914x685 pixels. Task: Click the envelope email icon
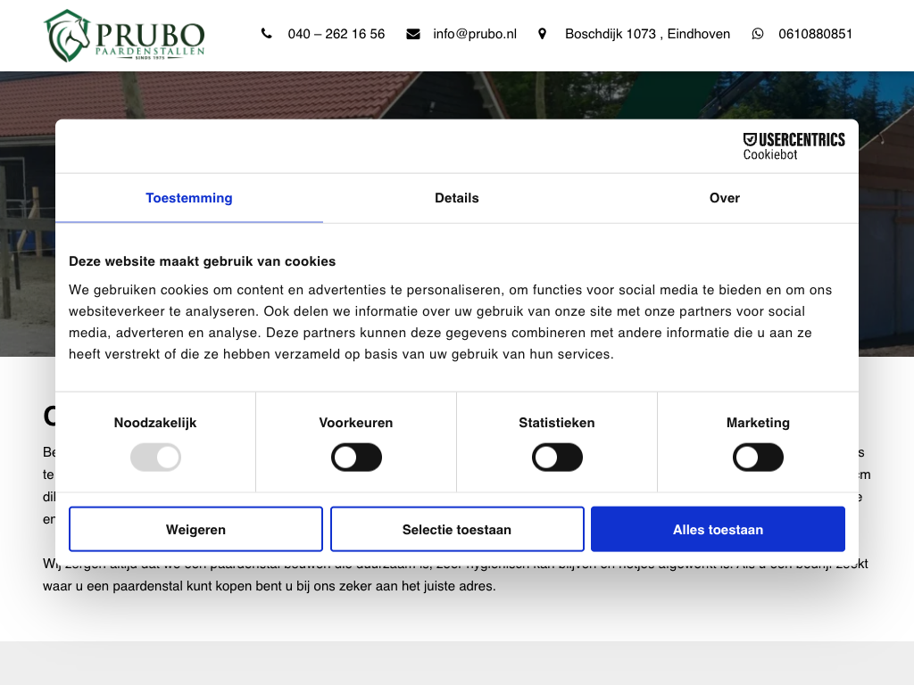(x=413, y=34)
